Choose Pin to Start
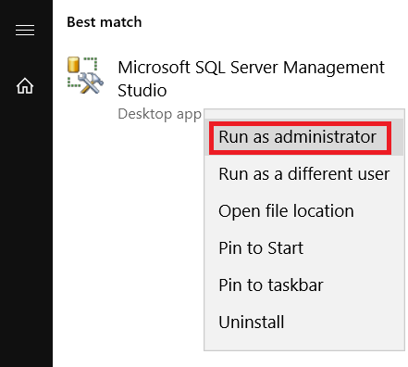 [x=303, y=248]
